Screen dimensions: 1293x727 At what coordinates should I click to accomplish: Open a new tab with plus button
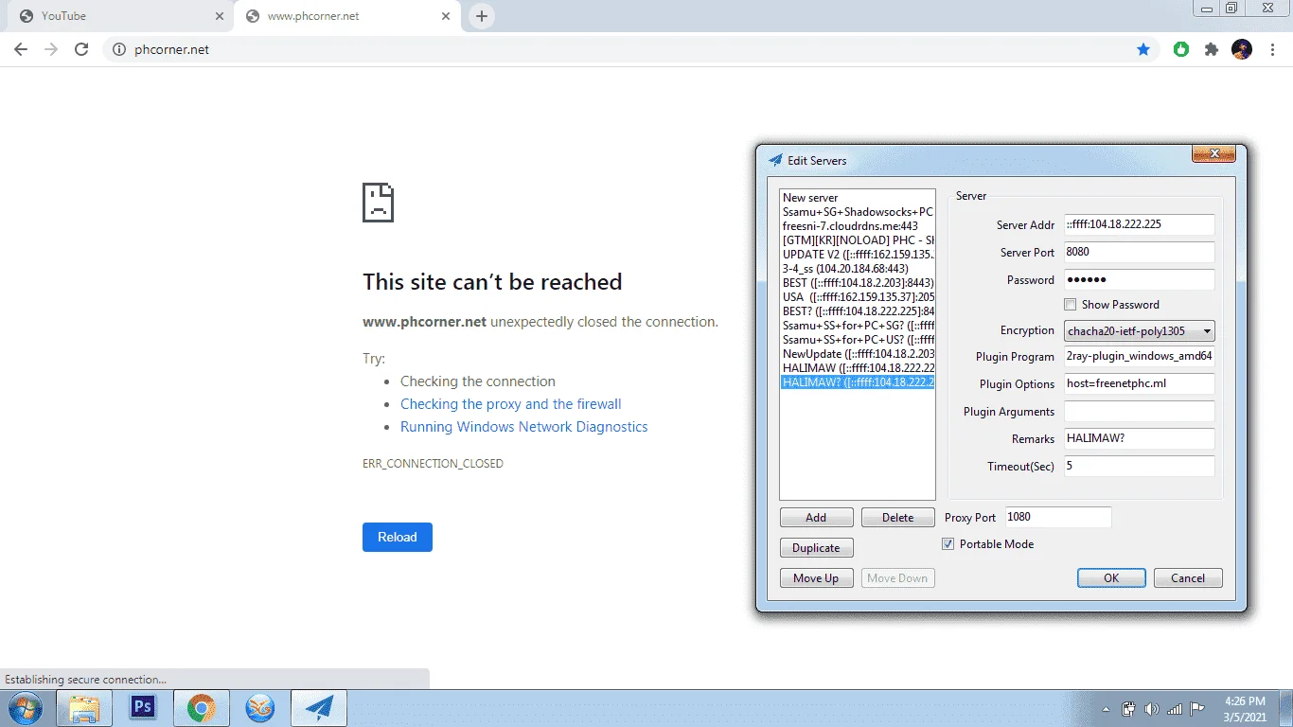(482, 16)
